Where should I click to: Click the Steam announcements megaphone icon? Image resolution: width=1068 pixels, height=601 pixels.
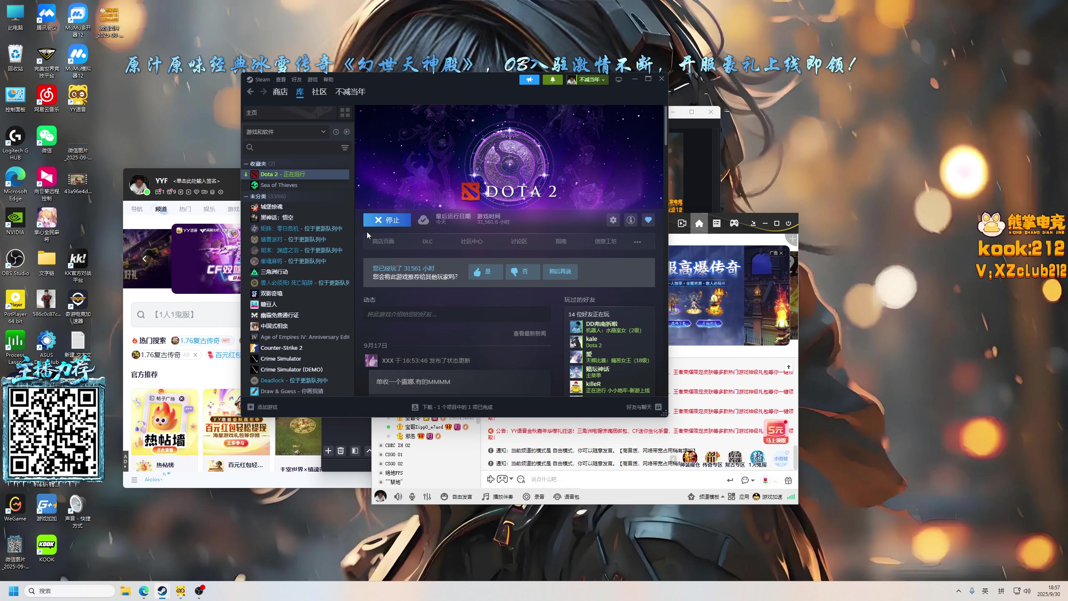tap(529, 79)
